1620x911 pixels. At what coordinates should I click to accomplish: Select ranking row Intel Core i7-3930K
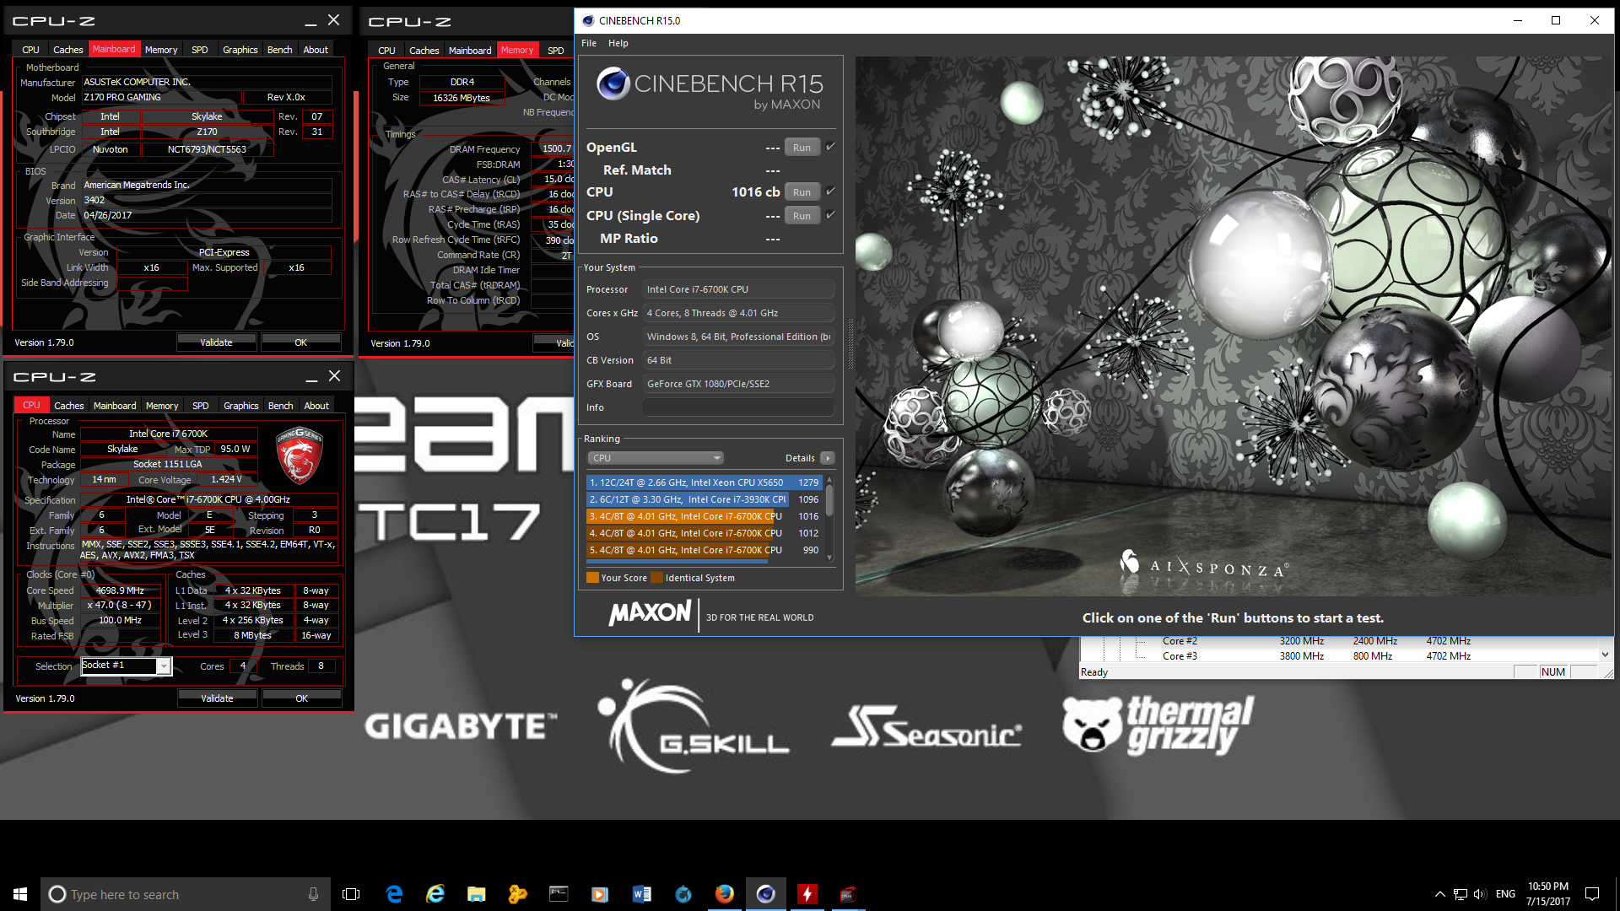pos(704,499)
